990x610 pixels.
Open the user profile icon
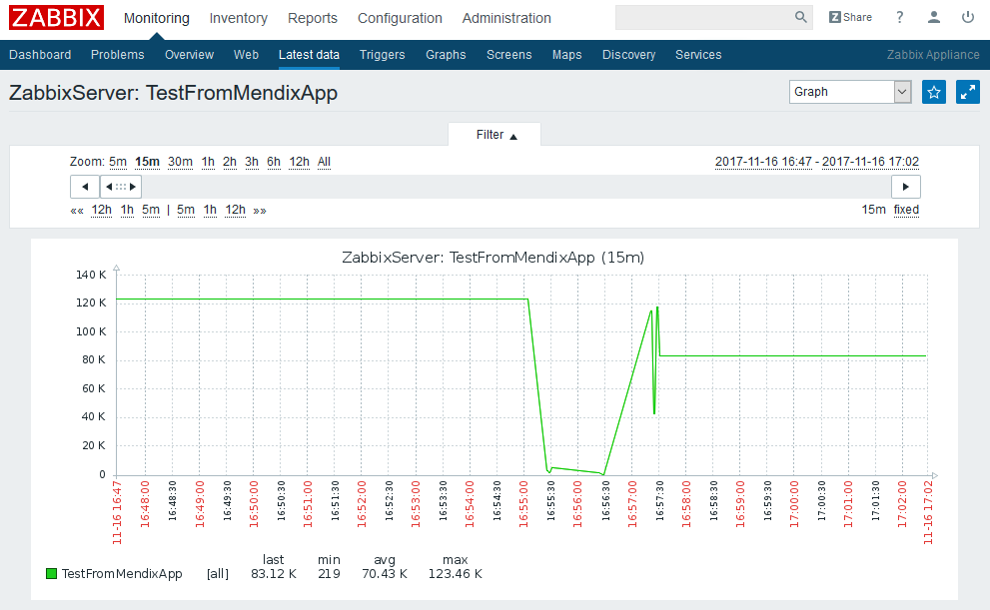934,18
